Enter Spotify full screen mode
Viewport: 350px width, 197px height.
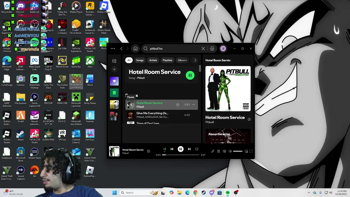[251, 151]
